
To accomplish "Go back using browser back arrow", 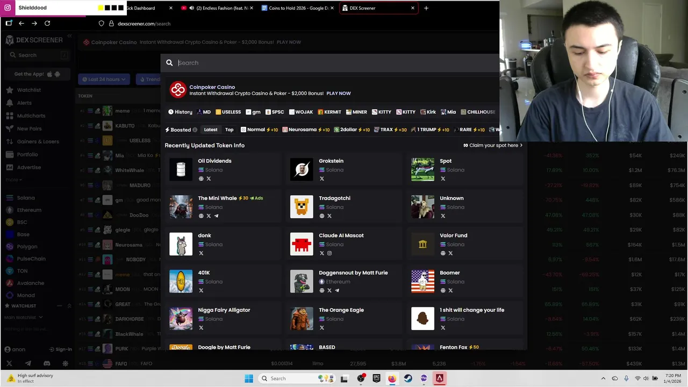I will [x=21, y=24].
